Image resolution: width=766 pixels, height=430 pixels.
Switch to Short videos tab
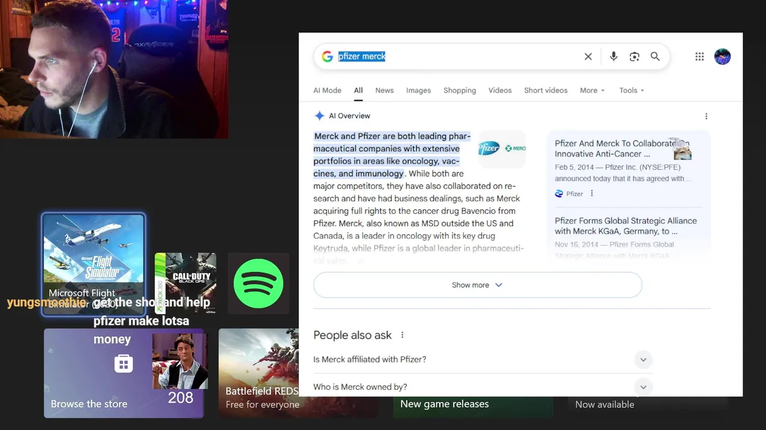coord(546,90)
